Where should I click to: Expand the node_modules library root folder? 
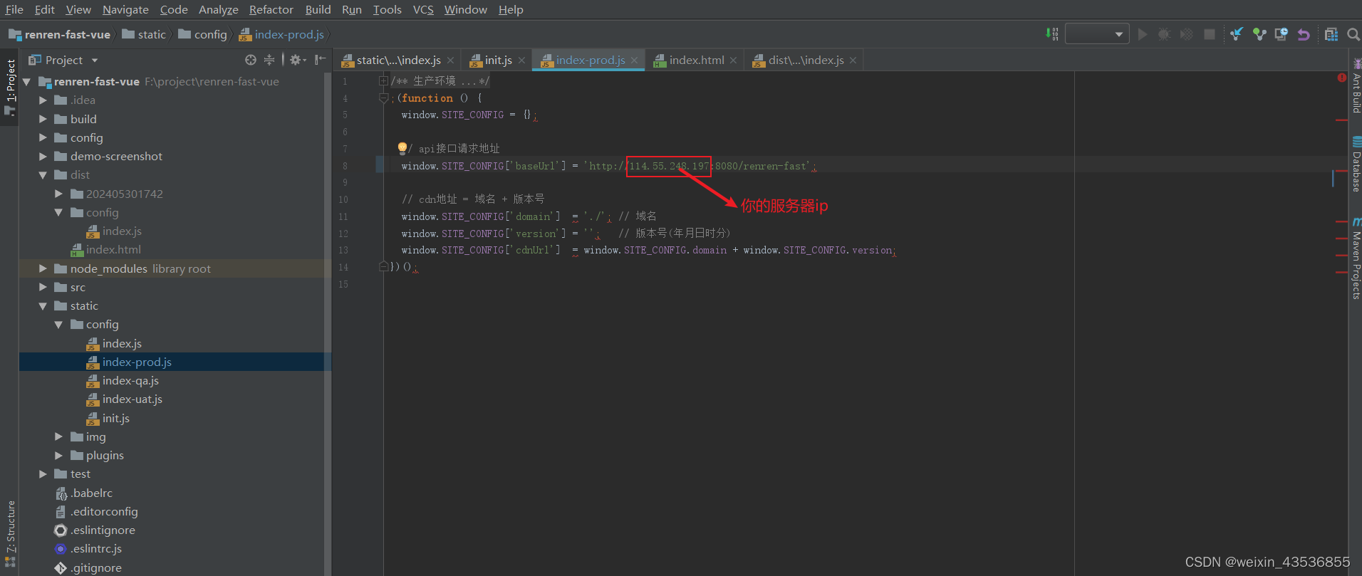coord(43,268)
